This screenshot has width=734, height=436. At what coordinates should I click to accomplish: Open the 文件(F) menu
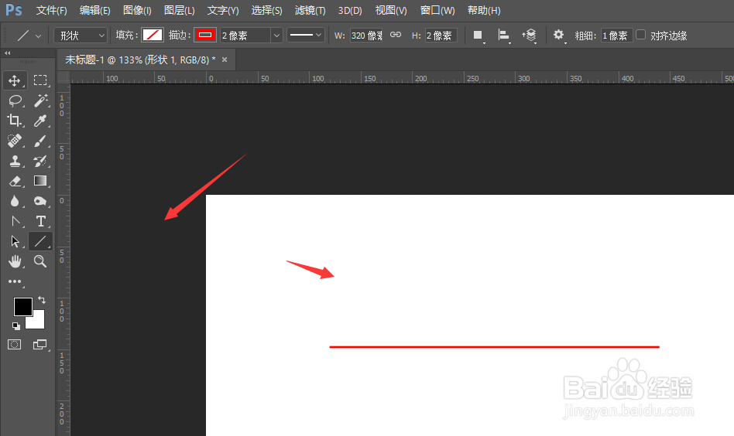coord(52,10)
